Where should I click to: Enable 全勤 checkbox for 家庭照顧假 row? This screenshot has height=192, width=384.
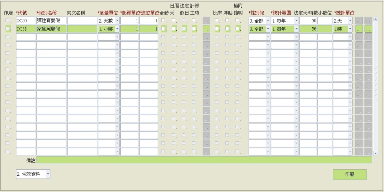(x=163, y=29)
